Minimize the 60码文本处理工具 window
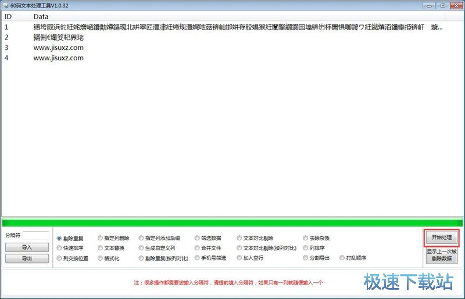 pos(429,5)
